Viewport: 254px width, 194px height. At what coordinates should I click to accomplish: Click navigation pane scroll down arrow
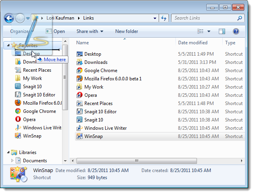(65, 161)
